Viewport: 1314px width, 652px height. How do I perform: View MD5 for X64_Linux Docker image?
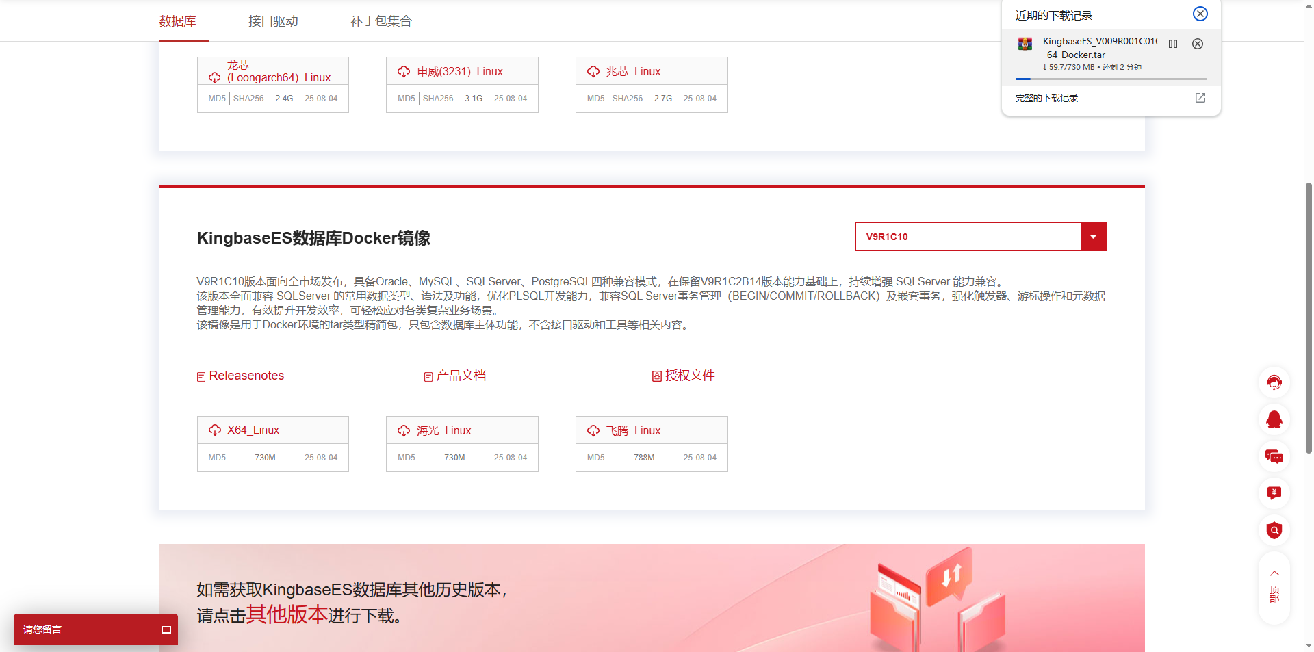(x=217, y=458)
